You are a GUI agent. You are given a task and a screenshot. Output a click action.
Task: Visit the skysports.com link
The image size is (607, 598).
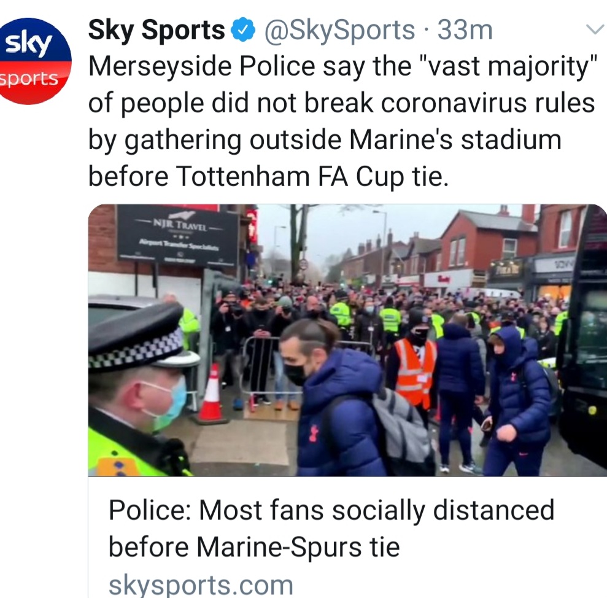pyautogui.click(x=201, y=584)
